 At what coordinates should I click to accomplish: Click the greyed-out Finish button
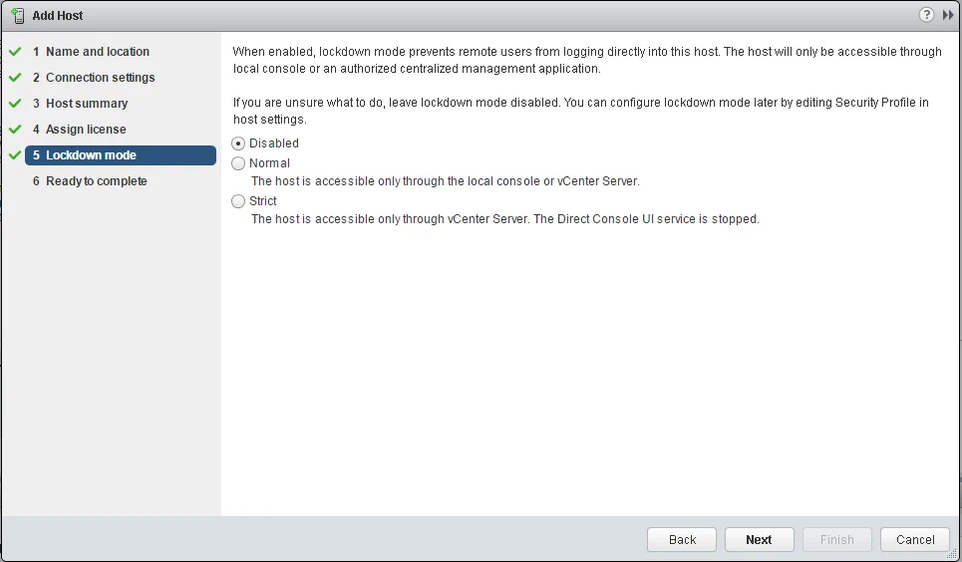[x=836, y=539]
